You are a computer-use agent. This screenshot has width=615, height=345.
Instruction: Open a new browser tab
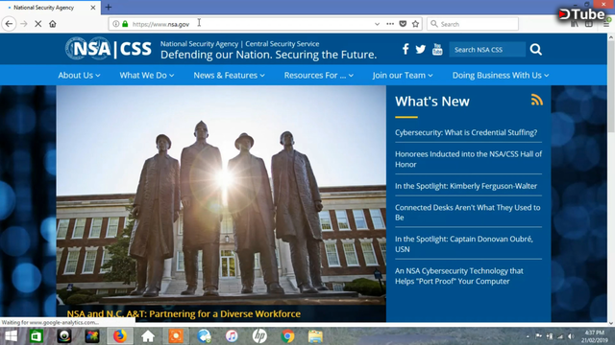tap(109, 7)
